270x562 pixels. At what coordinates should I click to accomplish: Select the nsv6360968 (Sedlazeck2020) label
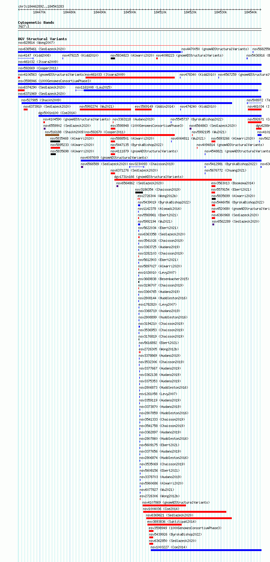(235, 215)
